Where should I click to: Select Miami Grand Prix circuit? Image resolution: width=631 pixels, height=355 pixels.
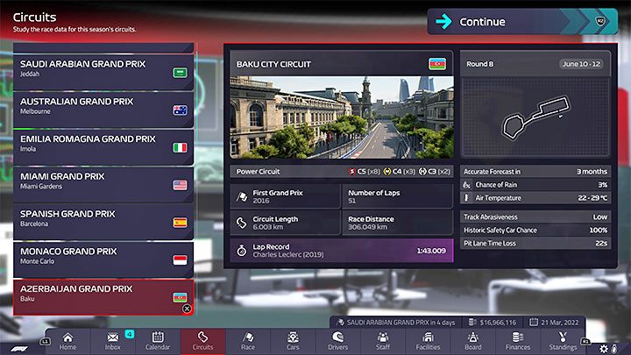pyautogui.click(x=103, y=181)
